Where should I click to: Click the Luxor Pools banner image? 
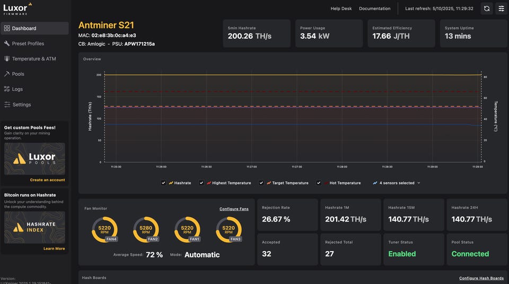35,159
